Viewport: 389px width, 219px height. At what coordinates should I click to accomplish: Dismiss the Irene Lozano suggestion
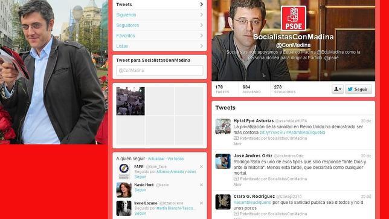(x=202, y=203)
